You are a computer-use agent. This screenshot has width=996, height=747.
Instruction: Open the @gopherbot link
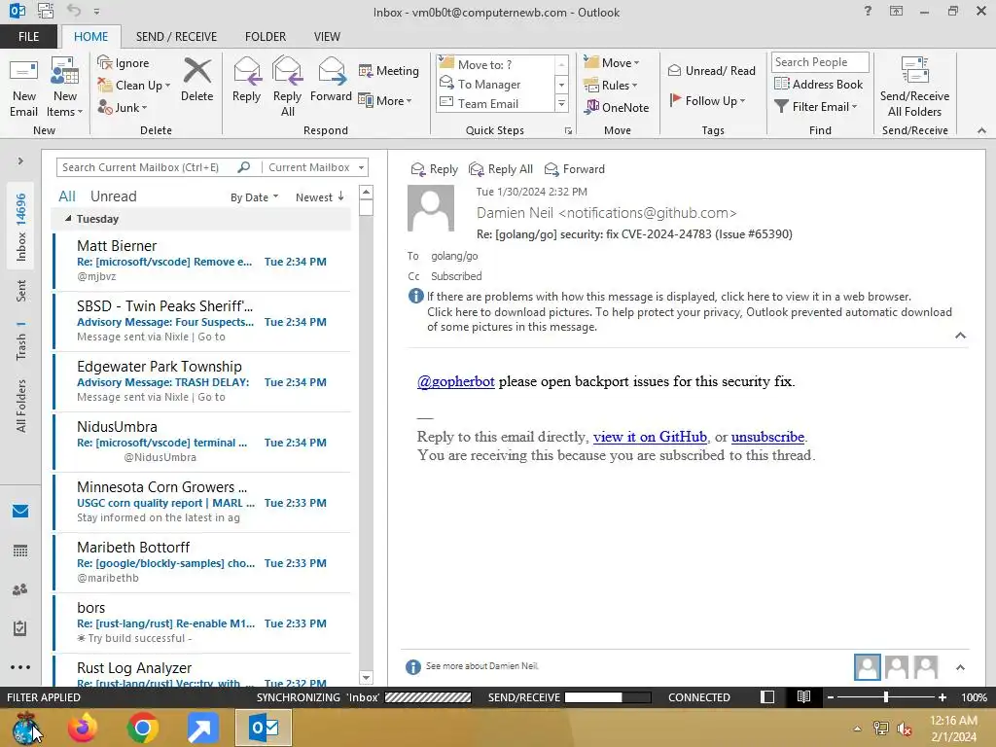[x=455, y=381]
